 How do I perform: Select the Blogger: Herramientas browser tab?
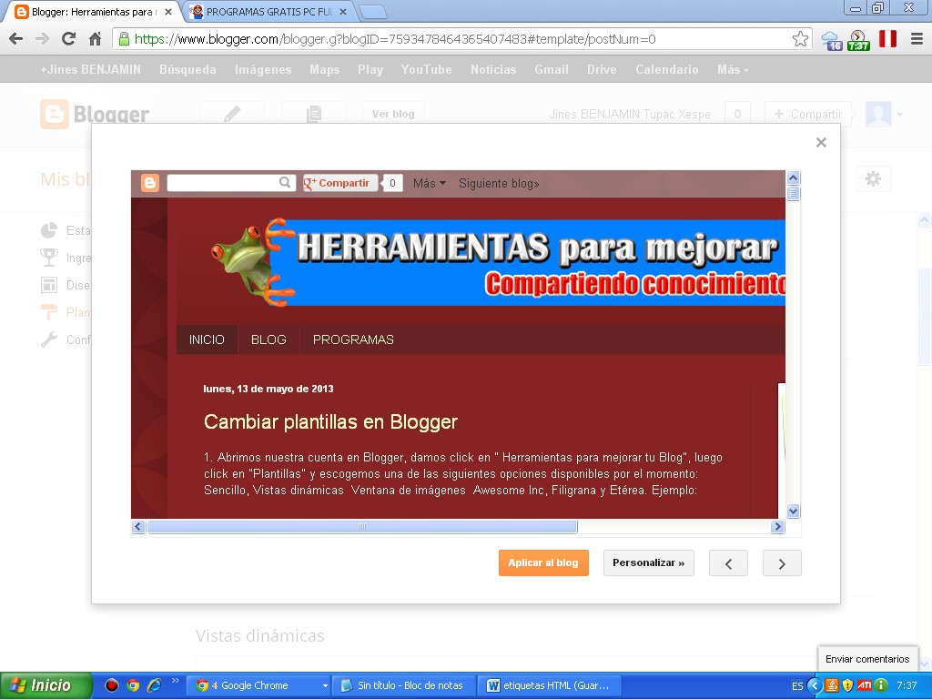(94, 12)
